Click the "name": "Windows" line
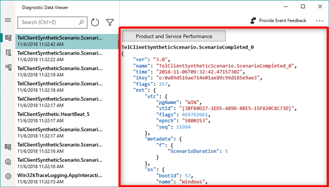The height and width of the screenshot is (187, 329). pos(182,182)
